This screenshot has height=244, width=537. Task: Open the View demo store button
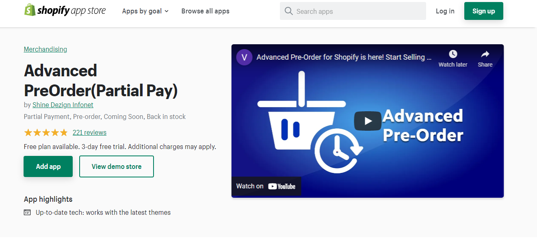click(117, 166)
